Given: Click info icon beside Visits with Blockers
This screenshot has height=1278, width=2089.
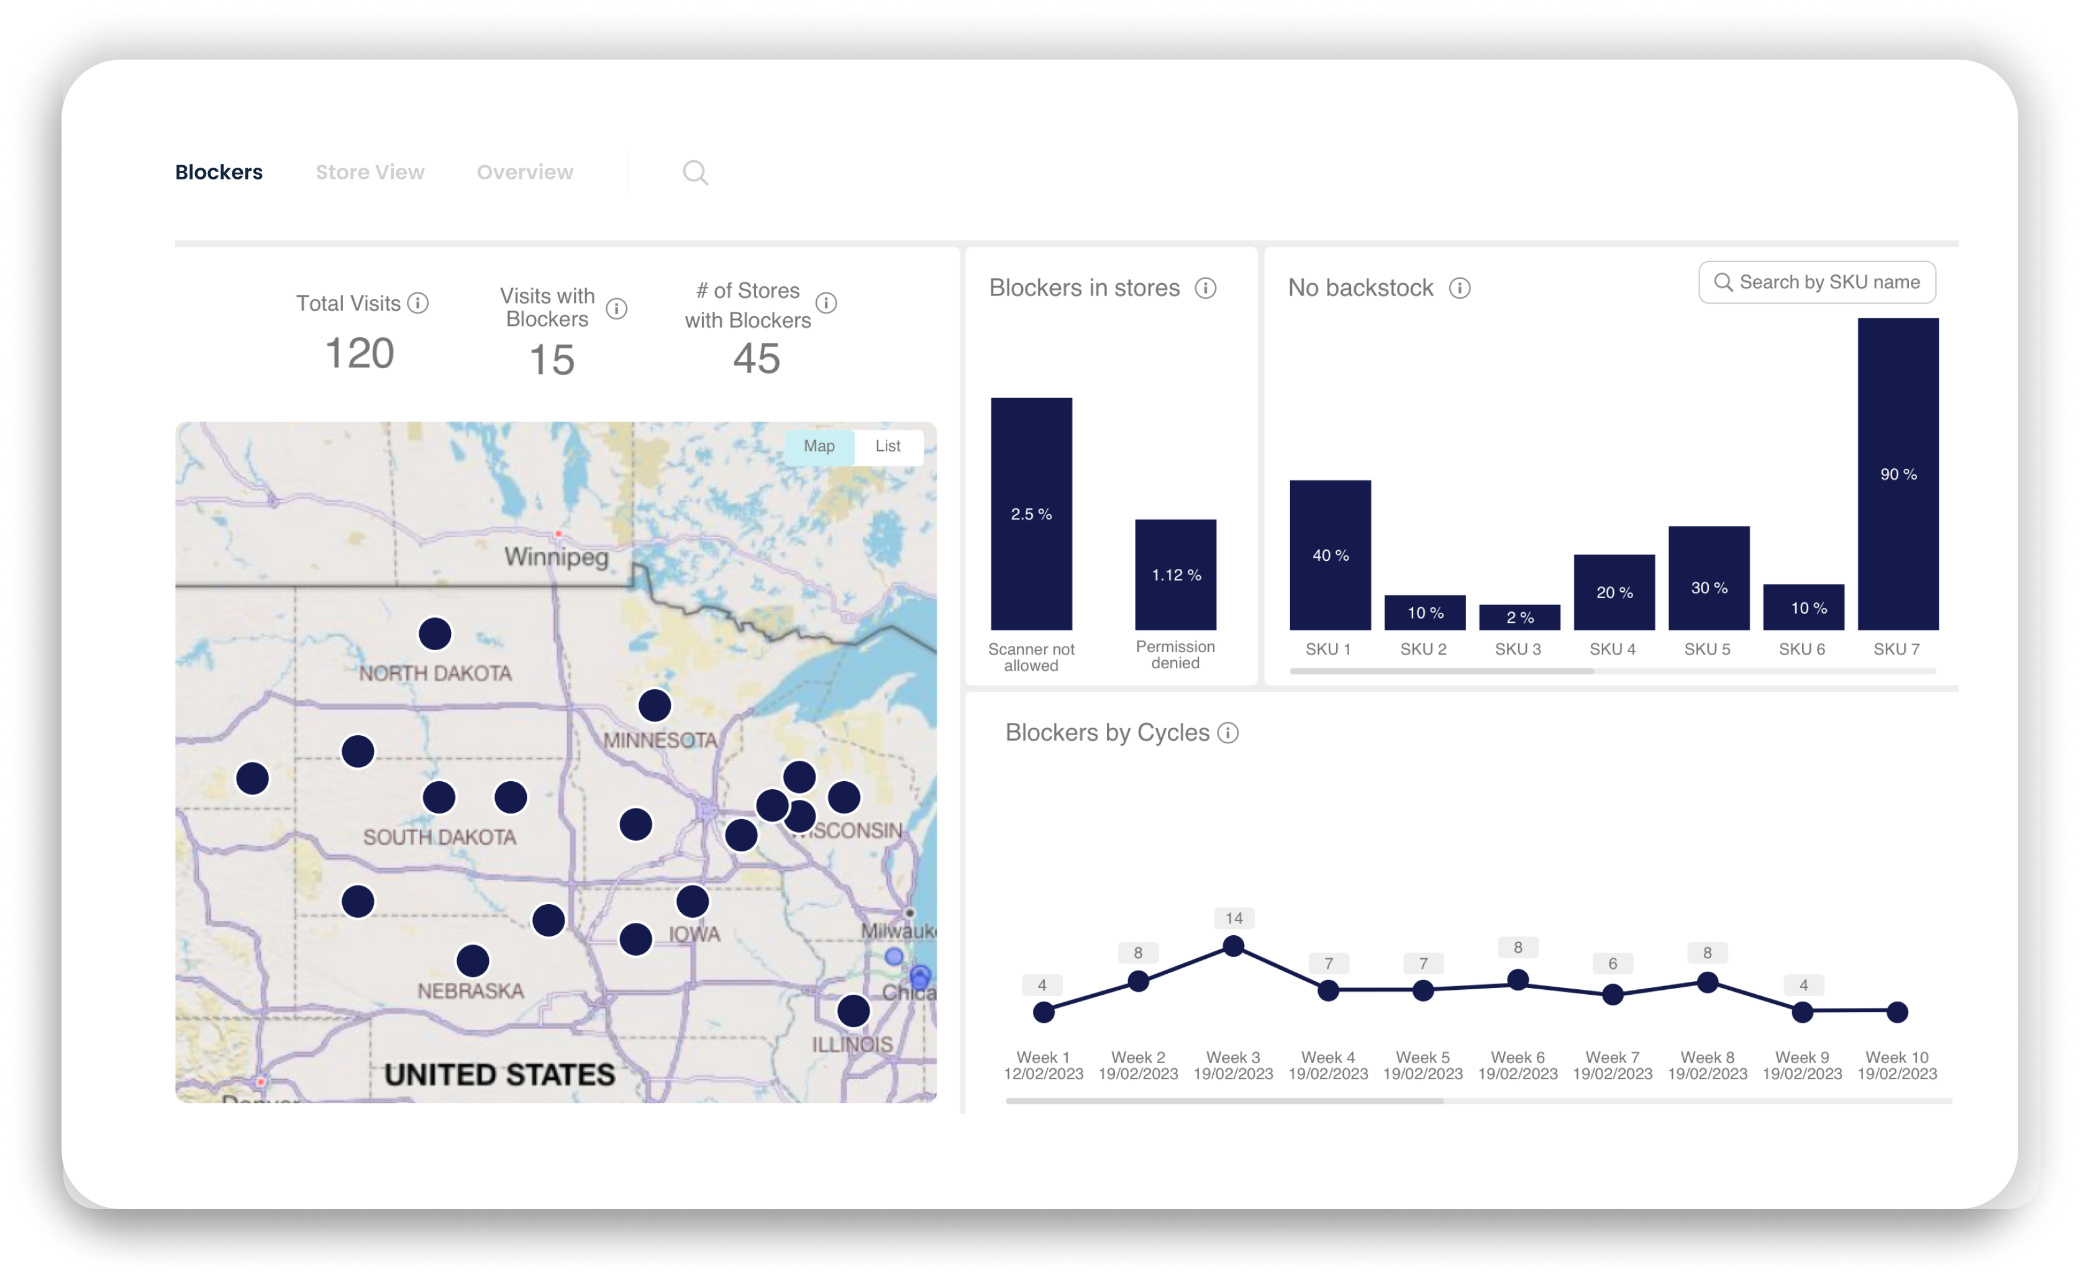Looking at the screenshot, I should pos(617,309).
